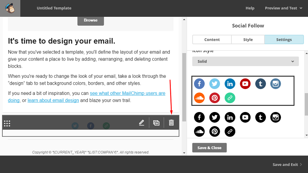308x173 pixels.
Task: Choose the black Instagram icon
Action: [x=275, y=118]
